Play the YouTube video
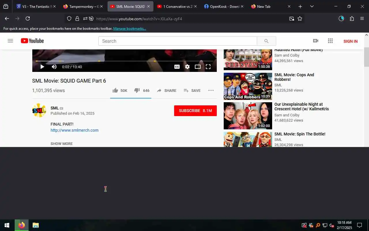The image size is (369, 231). click(42, 67)
